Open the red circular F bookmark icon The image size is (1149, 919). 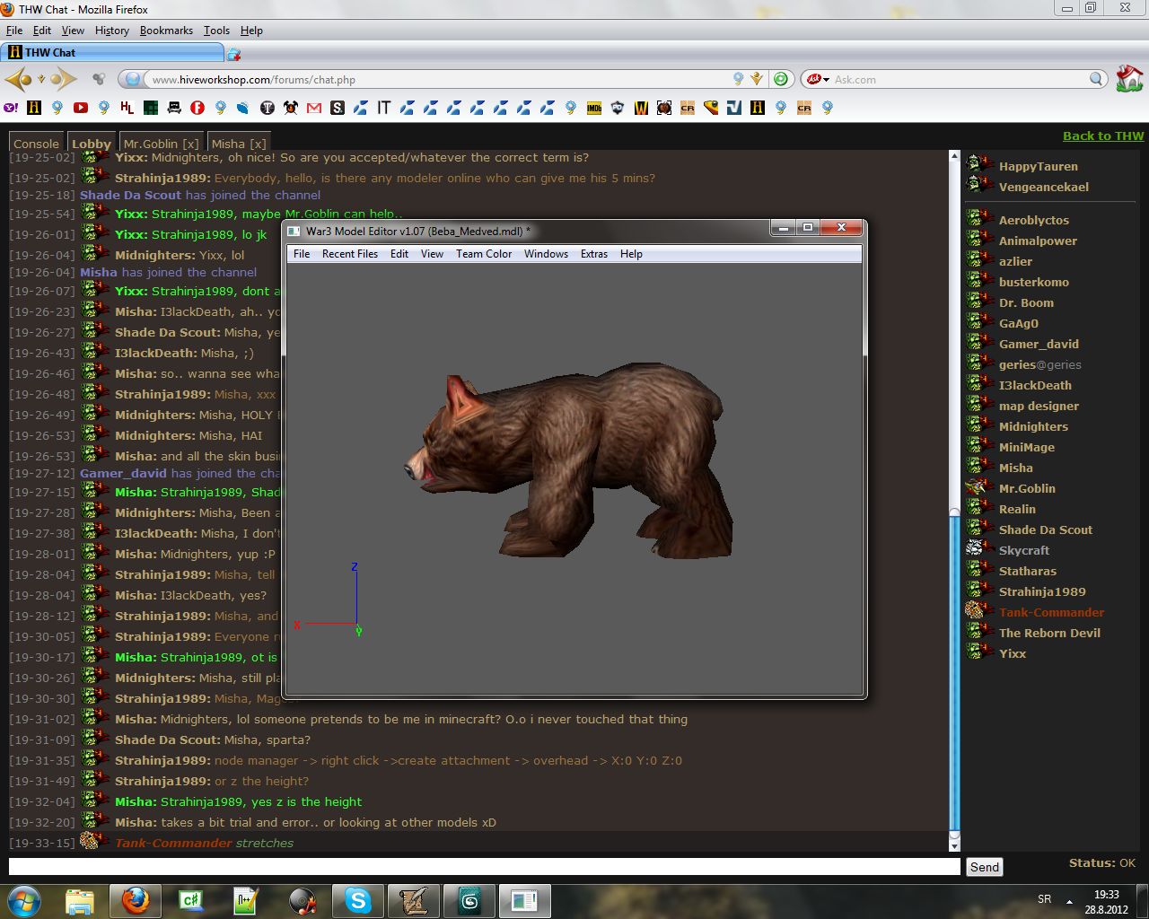pos(197,108)
